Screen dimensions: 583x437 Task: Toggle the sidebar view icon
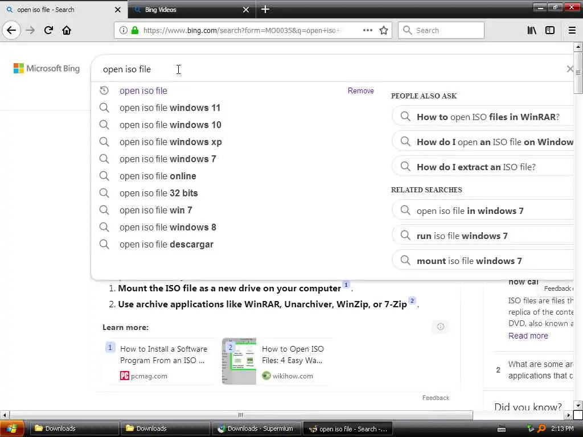pyautogui.click(x=550, y=30)
